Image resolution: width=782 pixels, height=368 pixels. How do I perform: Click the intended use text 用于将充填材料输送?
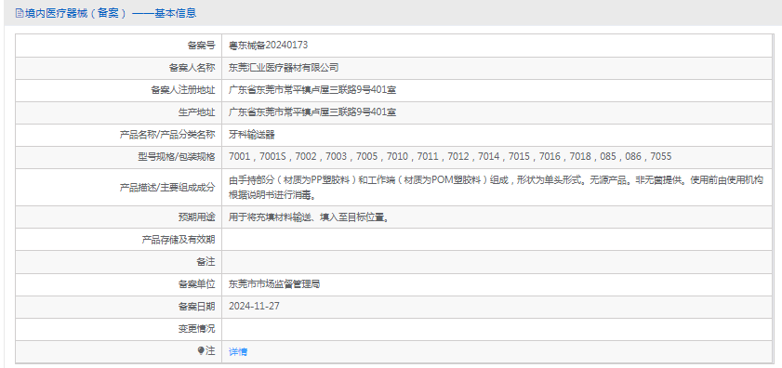[x=309, y=217]
